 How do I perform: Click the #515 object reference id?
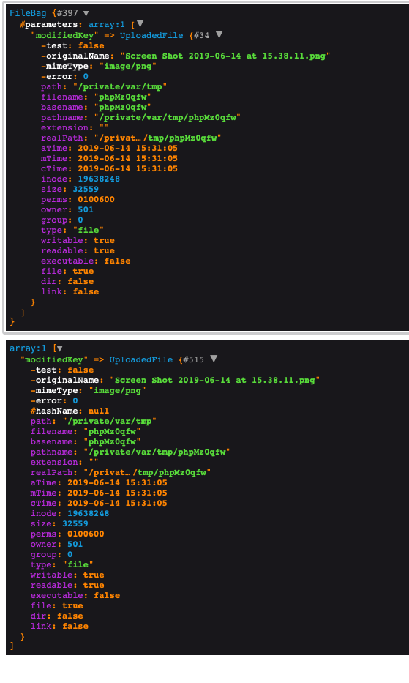coord(193,359)
